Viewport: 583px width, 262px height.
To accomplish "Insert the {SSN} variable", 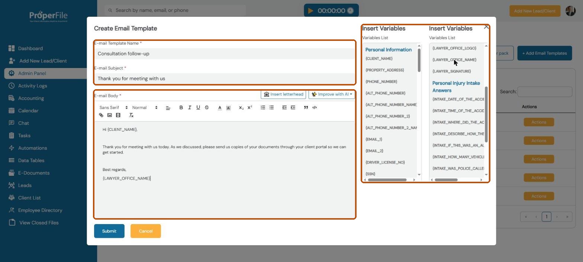I will pos(370,174).
